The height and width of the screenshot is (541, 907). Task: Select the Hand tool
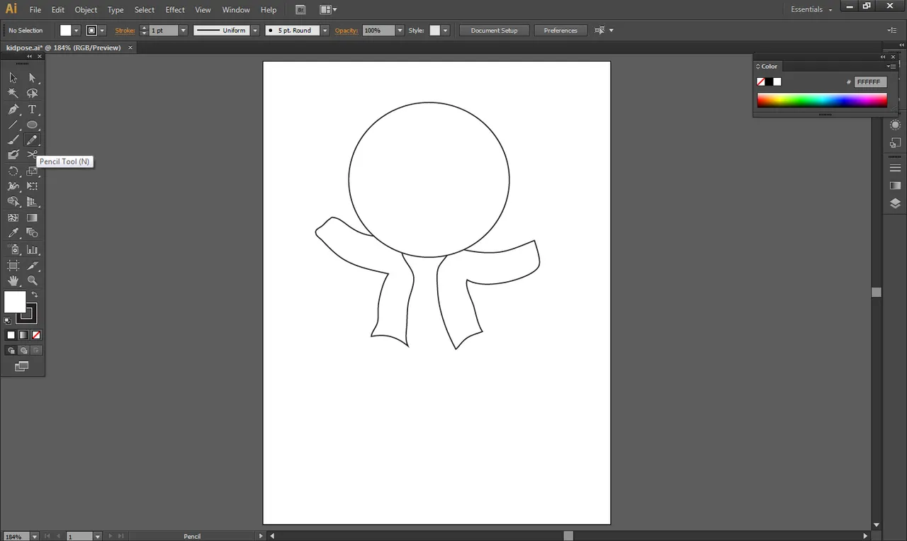(x=13, y=280)
